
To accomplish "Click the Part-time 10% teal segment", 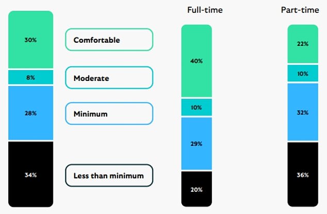I will click(303, 74).
